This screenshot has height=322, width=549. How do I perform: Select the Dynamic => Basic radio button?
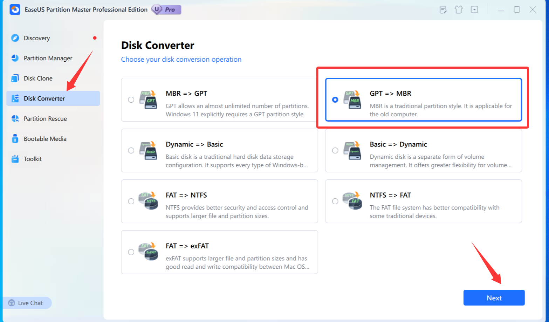pyautogui.click(x=131, y=150)
